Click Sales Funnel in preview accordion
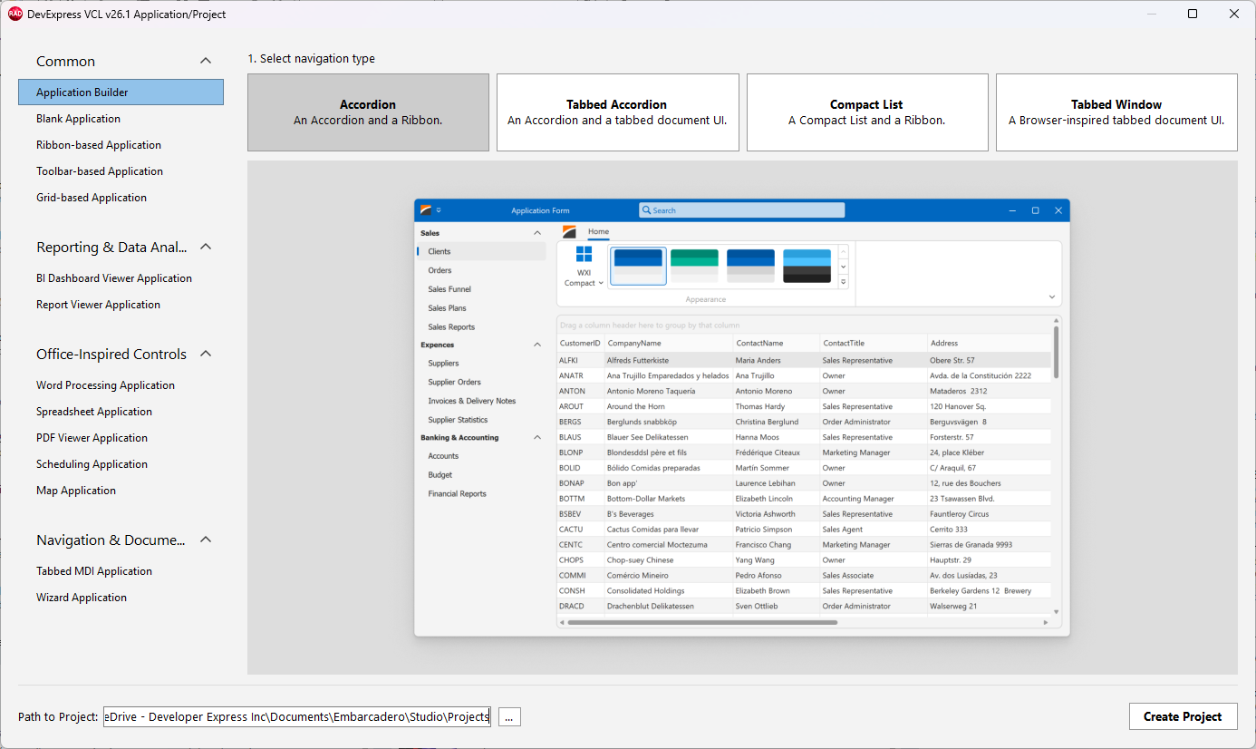This screenshot has width=1256, height=749. coord(482,289)
